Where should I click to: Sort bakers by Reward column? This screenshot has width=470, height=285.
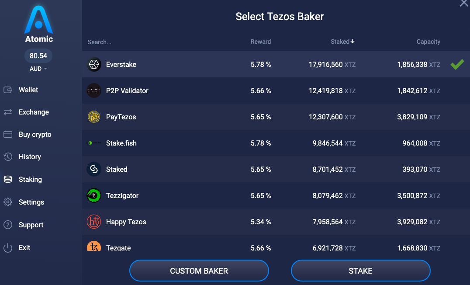click(x=260, y=42)
